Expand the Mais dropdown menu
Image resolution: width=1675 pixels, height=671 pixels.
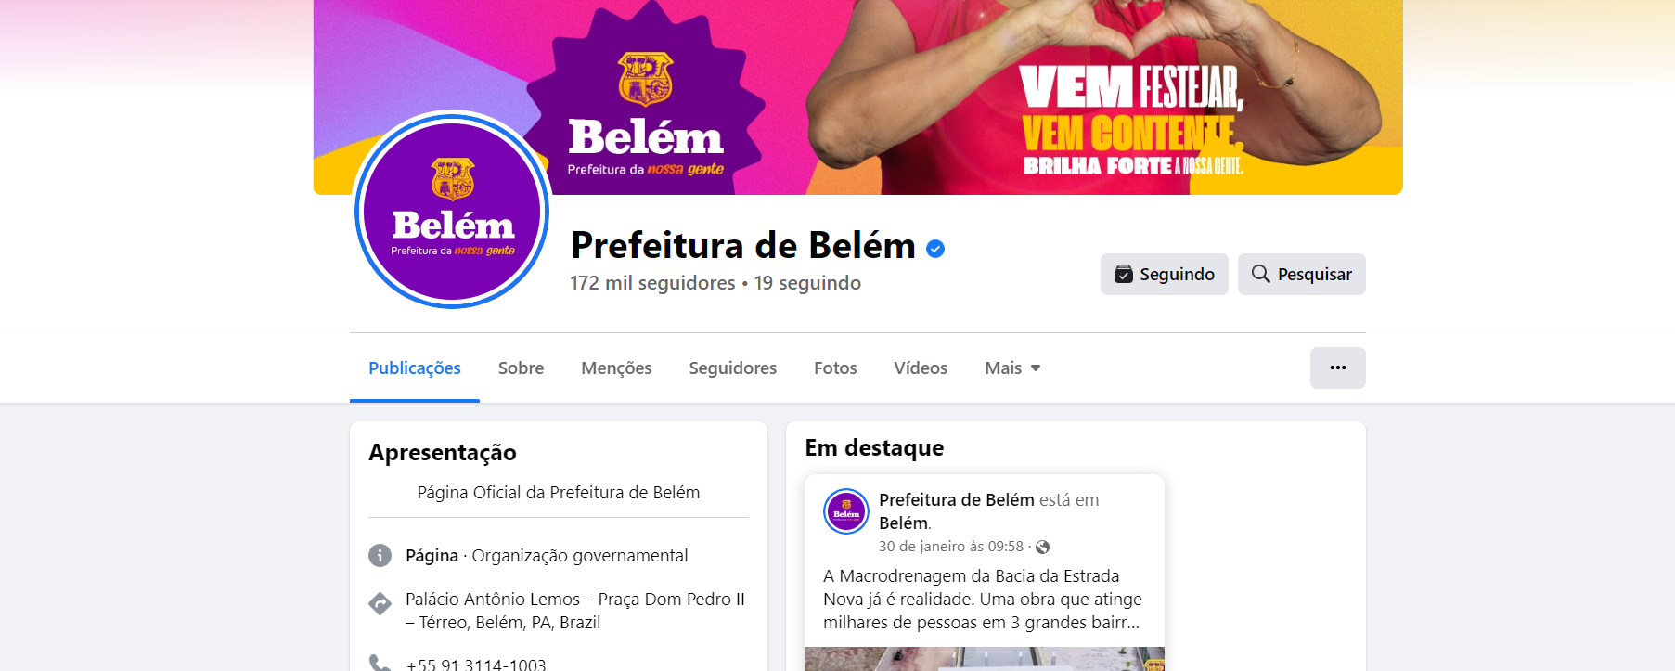click(1012, 368)
